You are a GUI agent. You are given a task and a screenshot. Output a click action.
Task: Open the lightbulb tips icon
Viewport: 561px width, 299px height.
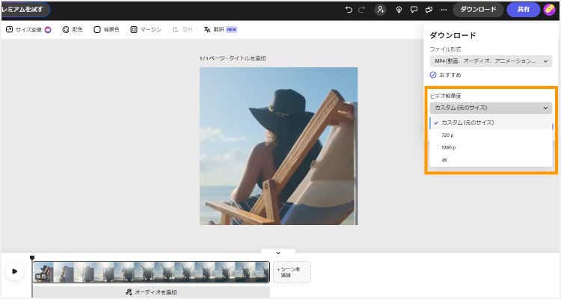(399, 10)
